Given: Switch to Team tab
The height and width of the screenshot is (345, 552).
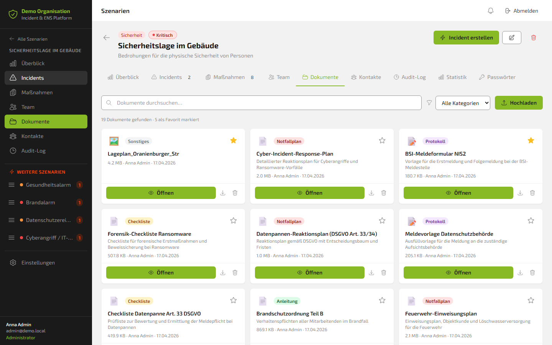Looking at the screenshot, I should (279, 77).
